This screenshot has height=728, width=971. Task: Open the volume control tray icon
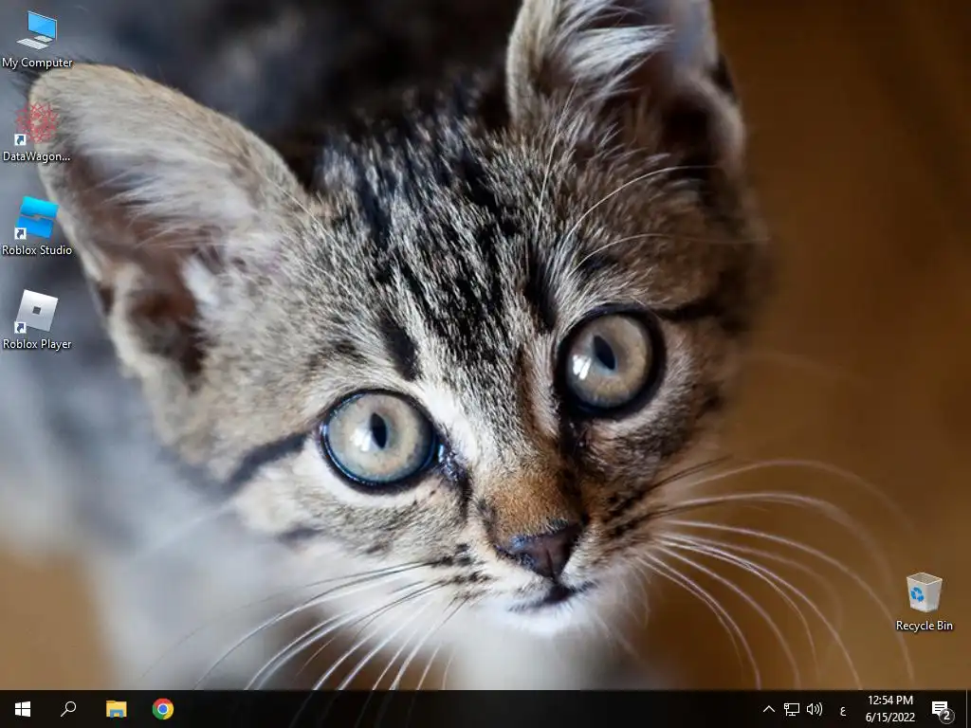pyautogui.click(x=815, y=709)
